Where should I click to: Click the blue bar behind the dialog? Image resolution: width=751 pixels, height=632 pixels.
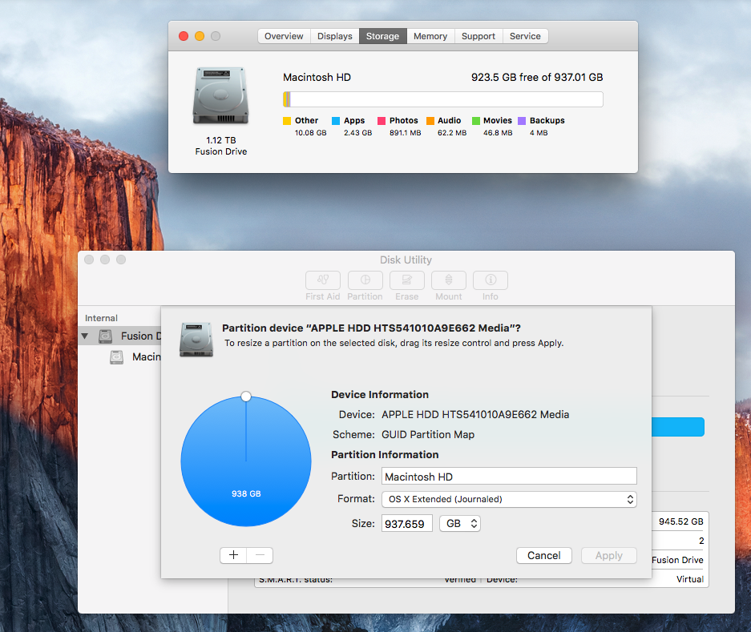coord(678,427)
